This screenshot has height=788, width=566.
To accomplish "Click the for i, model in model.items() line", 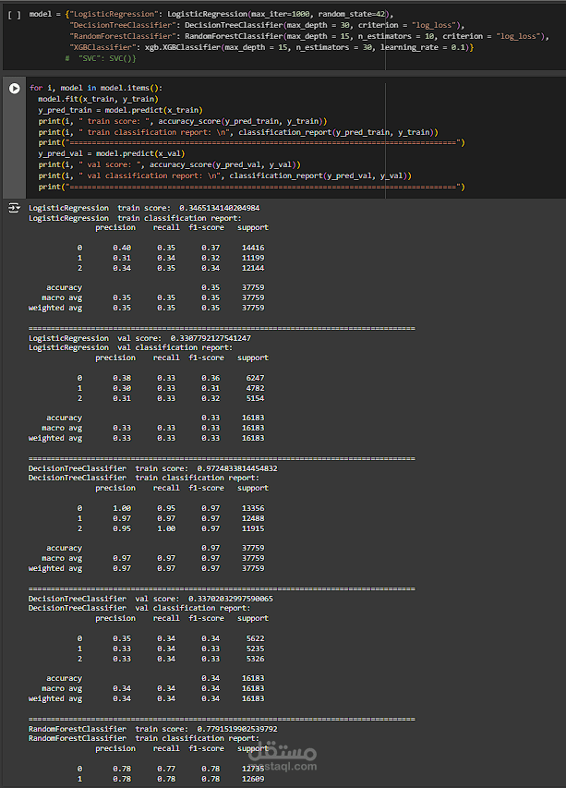I will pyautogui.click(x=96, y=88).
